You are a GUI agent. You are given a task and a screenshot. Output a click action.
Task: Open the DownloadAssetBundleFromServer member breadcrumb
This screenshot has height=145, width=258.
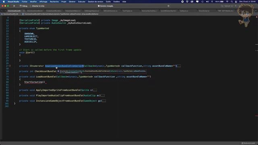tap(60, 14)
